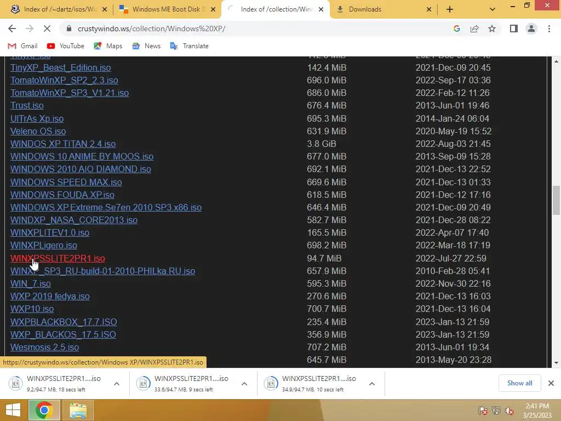The height and width of the screenshot is (421, 561).
Task: Click the Chrome taskbar icon
Action: (x=44, y=410)
